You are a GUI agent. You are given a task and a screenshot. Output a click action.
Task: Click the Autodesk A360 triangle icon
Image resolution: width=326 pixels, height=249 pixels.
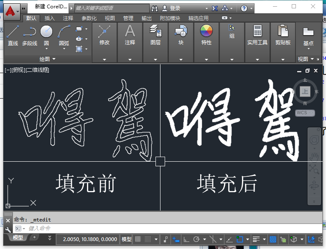pyautogui.click(x=225, y=8)
